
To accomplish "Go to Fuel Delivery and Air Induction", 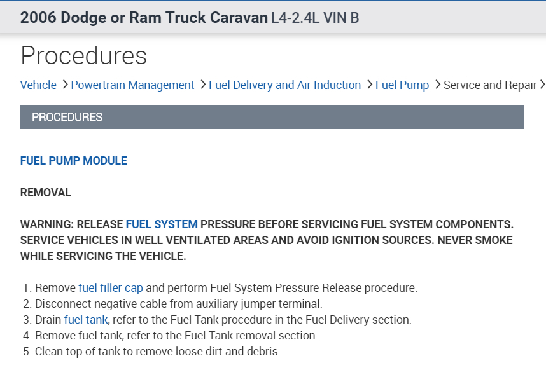I will tap(284, 85).
